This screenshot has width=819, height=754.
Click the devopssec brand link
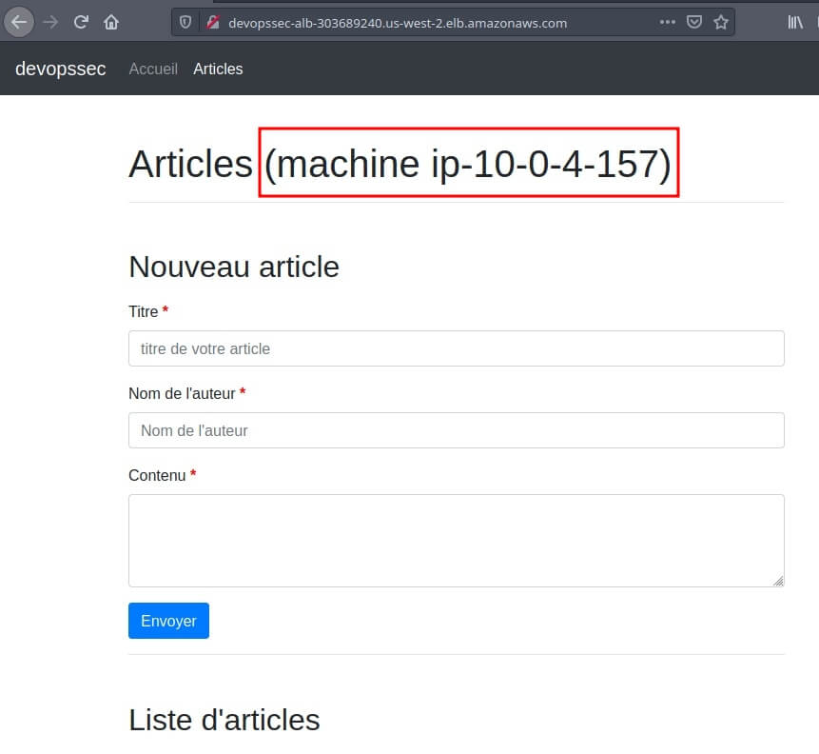click(x=61, y=69)
